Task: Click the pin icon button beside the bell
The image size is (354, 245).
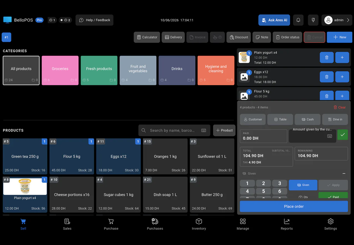Action: (x=313, y=20)
